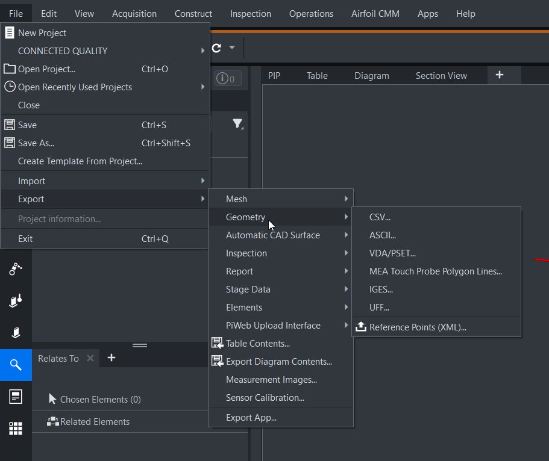Click the report page icon in sidebar
The image size is (549, 461).
pos(16,397)
